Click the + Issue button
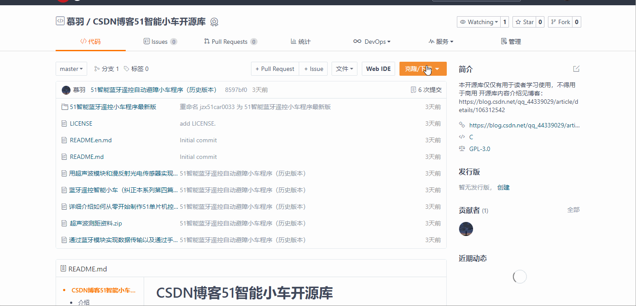 point(314,69)
